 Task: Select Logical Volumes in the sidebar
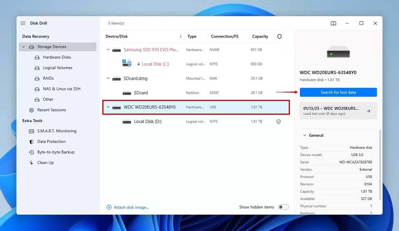(57, 68)
